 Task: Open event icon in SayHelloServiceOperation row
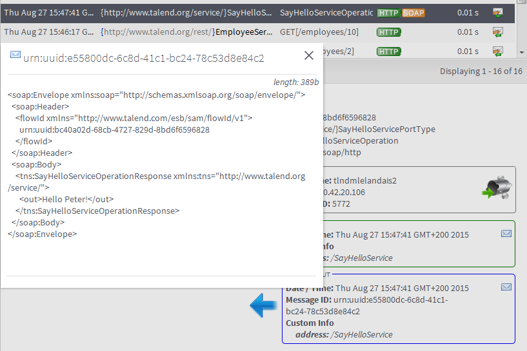497,13
